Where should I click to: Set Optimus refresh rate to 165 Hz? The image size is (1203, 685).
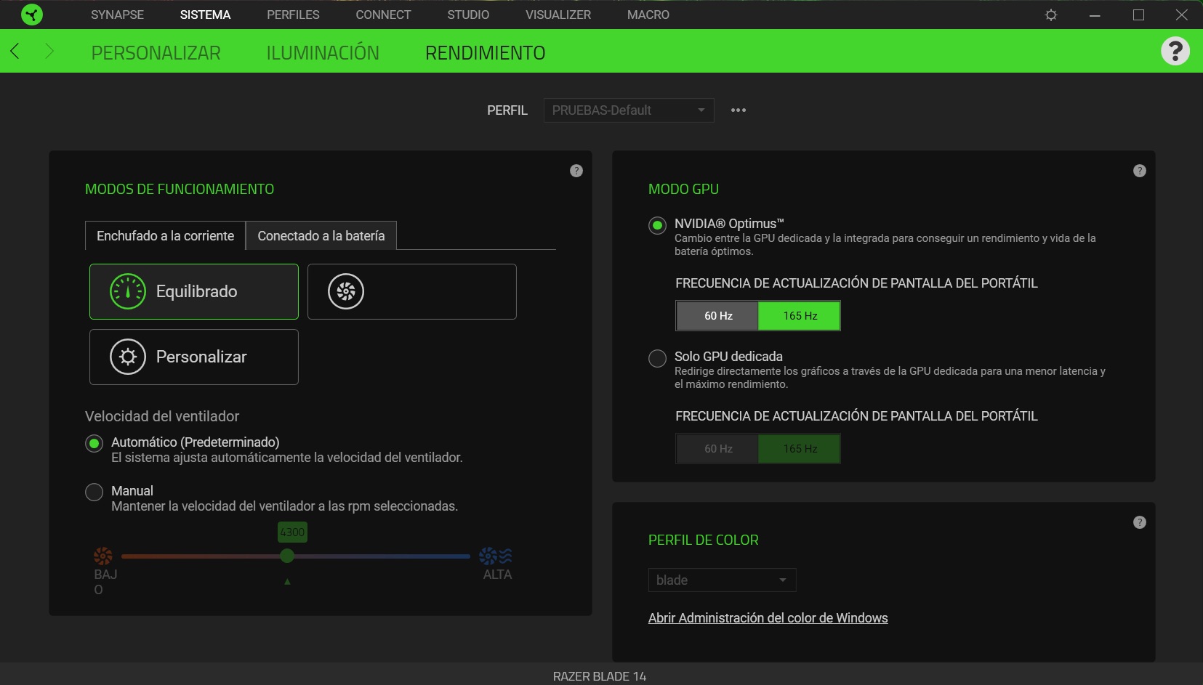(800, 316)
